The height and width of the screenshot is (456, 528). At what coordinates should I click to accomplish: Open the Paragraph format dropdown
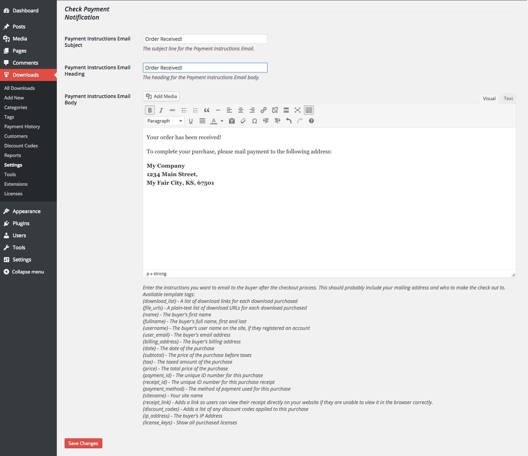tap(165, 121)
